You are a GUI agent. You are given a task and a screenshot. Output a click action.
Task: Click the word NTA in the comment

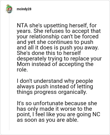click(x=22, y=25)
